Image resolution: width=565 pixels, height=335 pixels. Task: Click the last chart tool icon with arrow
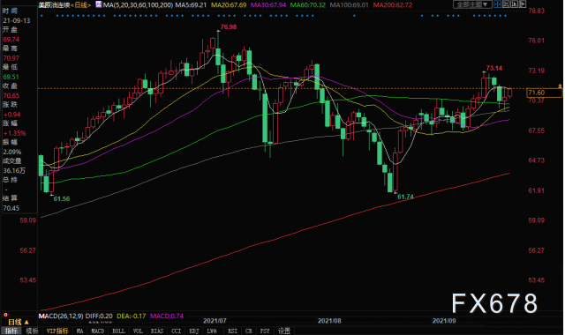click(522, 4)
